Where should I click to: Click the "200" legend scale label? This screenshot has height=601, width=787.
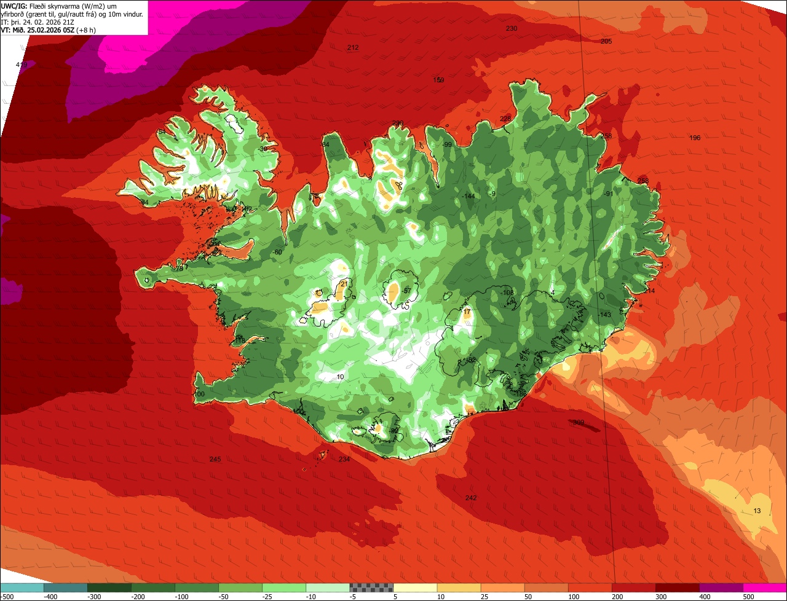pos(619,596)
